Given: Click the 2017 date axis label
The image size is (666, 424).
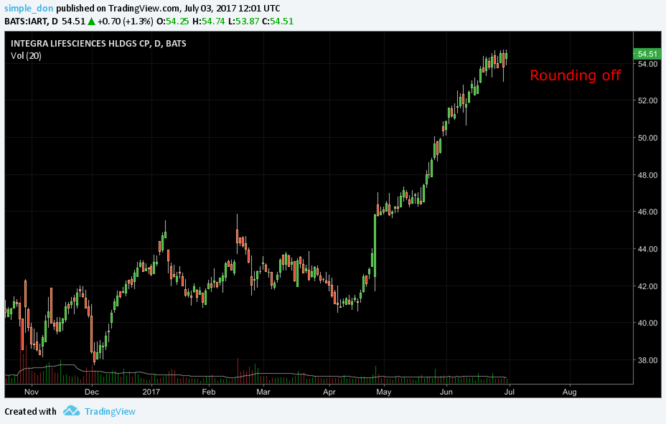Looking at the screenshot, I should 151,392.
